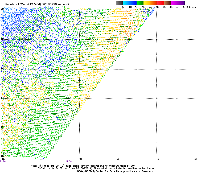Click the '40' legend tick label
Screen dimensions: 197x173
[171, 7]
